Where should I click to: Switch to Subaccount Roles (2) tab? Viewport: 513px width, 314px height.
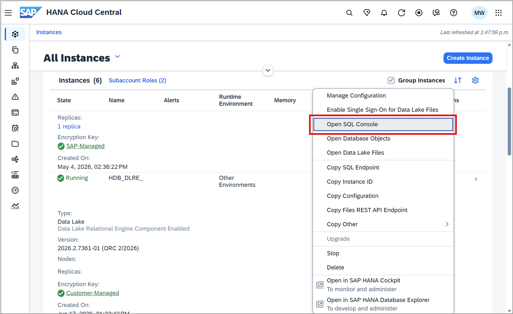point(138,80)
